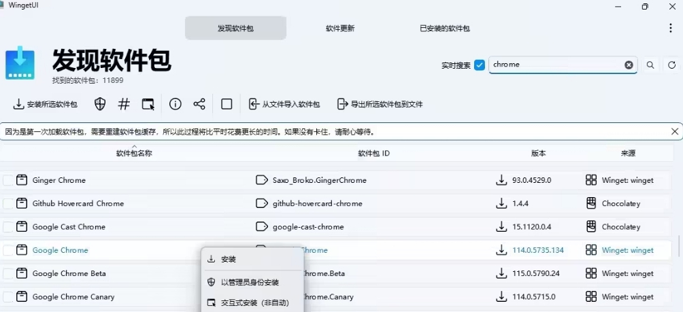Select the Google Chrome package name
This screenshot has width=683, height=312.
pyautogui.click(x=61, y=250)
